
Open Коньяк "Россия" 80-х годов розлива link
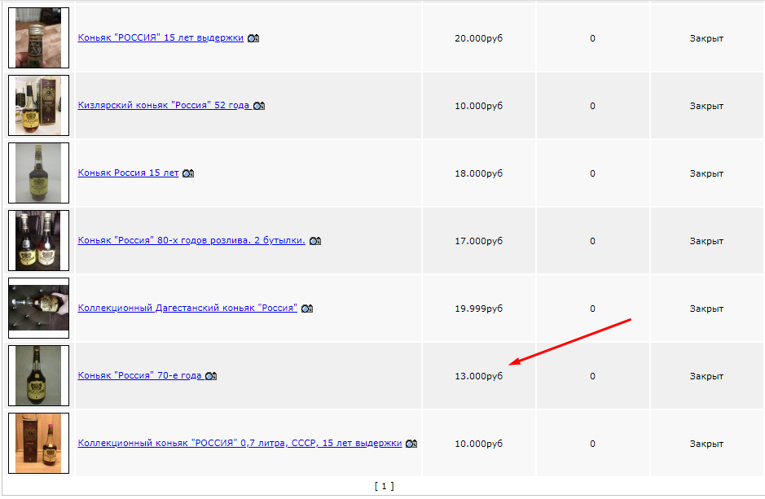coord(191,241)
